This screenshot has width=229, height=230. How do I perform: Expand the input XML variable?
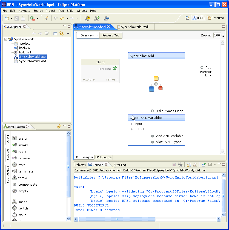click(132, 124)
